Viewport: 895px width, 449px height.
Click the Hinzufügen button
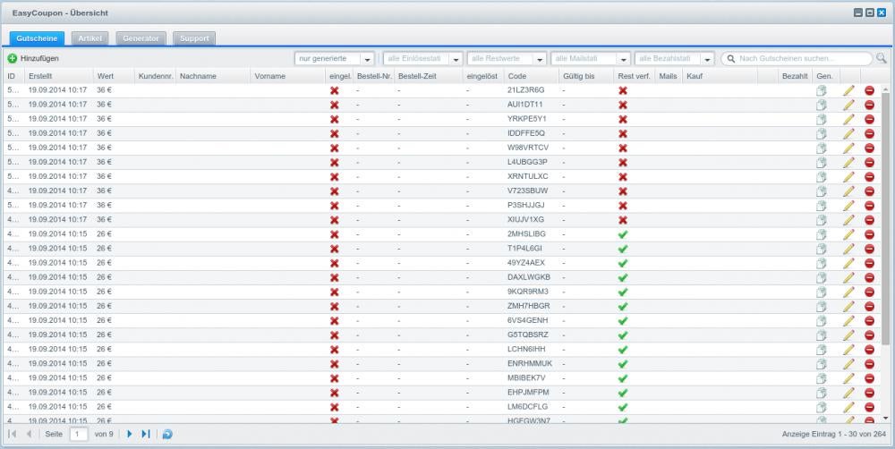33,58
